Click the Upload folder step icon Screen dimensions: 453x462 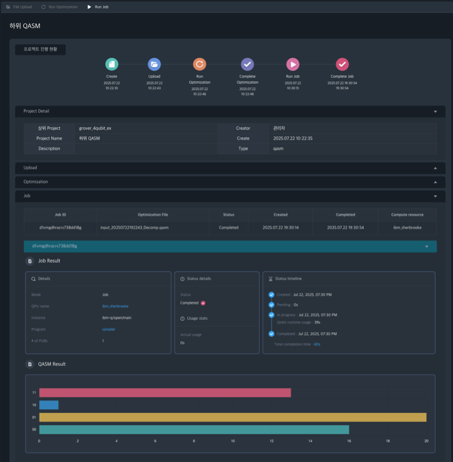[154, 64]
